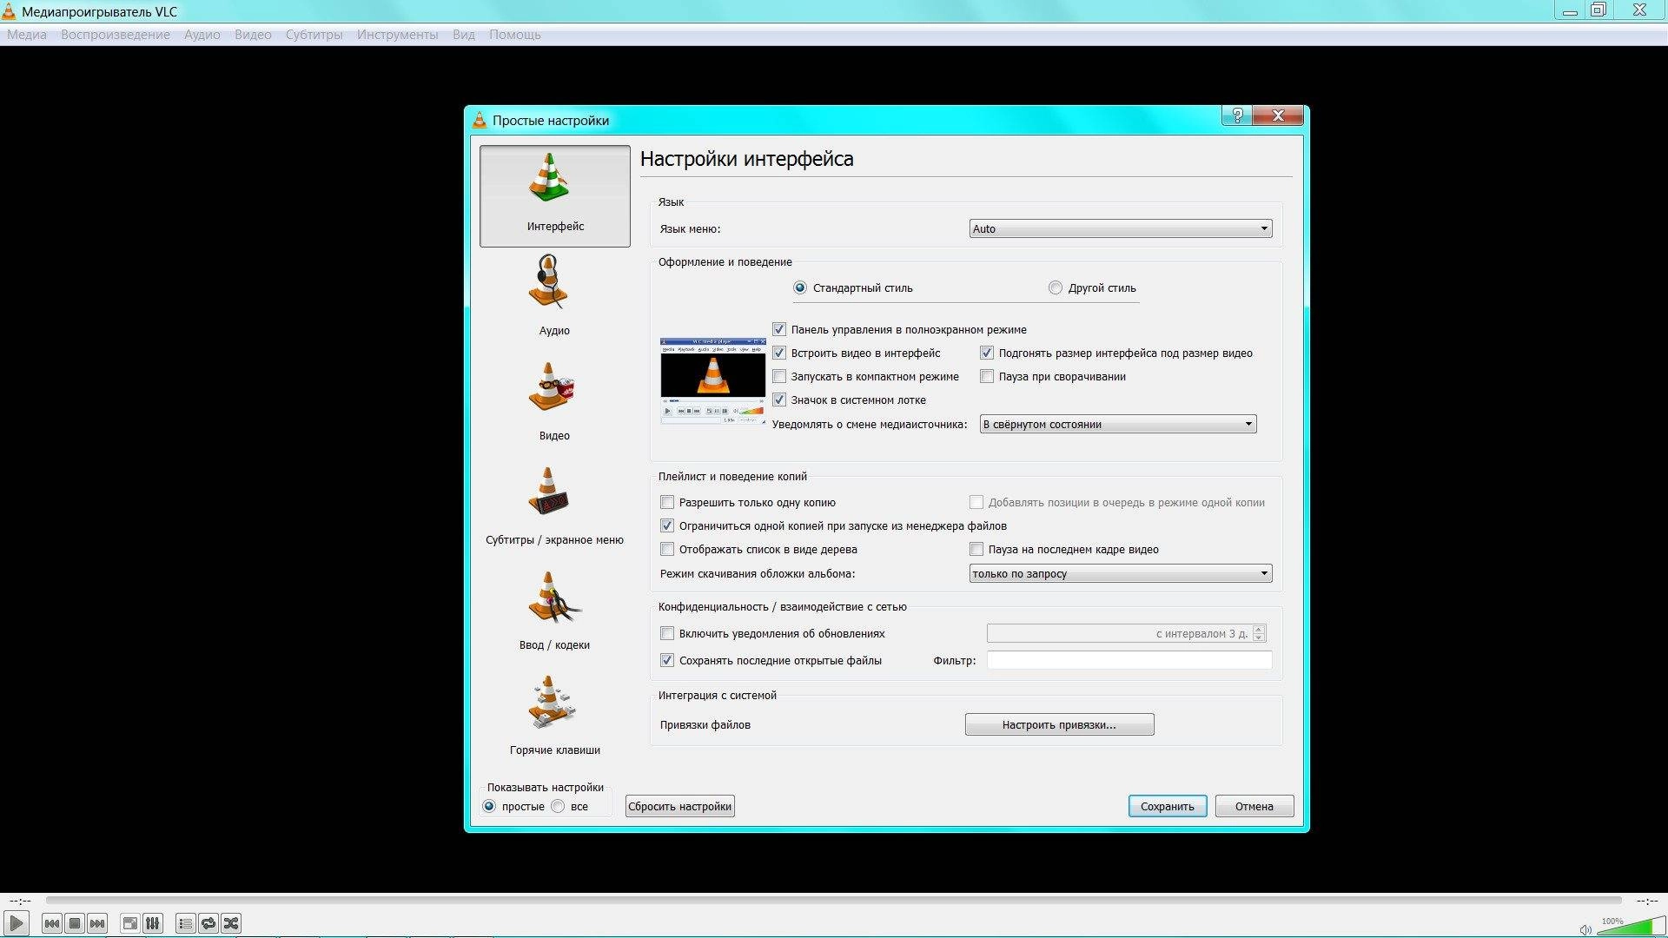The width and height of the screenshot is (1668, 938).
Task: Click VLC cone icon in main title bar
Action: [10, 11]
